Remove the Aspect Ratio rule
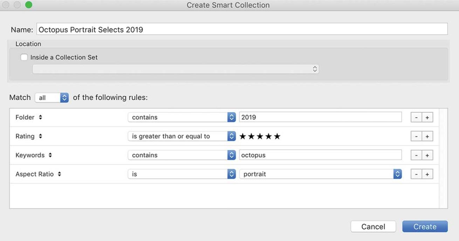Viewport: 459px width, 241px height. click(x=416, y=174)
